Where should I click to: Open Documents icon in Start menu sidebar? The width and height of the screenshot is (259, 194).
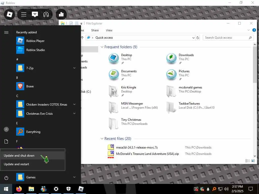(x=6, y=141)
